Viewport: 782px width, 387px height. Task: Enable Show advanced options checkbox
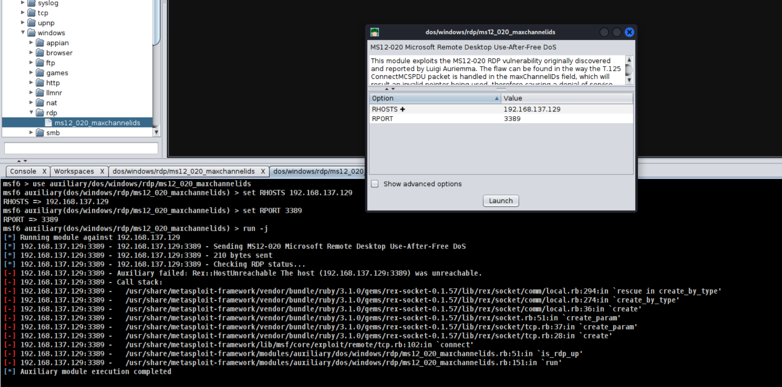(x=375, y=184)
